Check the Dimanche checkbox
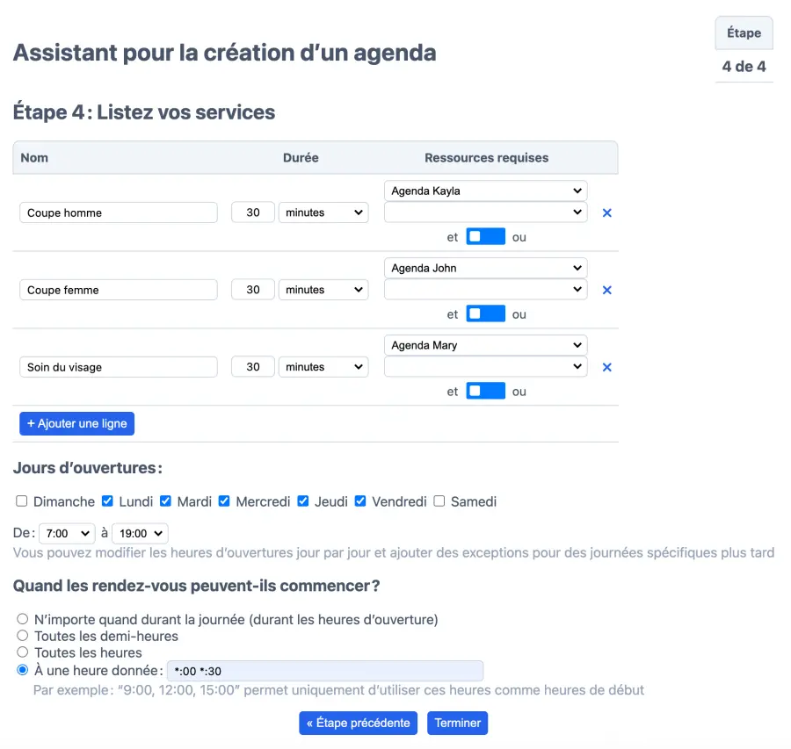This screenshot has width=791, height=749. [x=22, y=501]
